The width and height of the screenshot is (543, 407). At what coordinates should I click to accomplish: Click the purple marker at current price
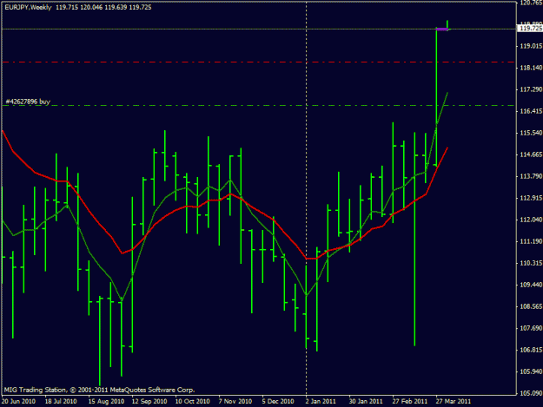(x=442, y=30)
